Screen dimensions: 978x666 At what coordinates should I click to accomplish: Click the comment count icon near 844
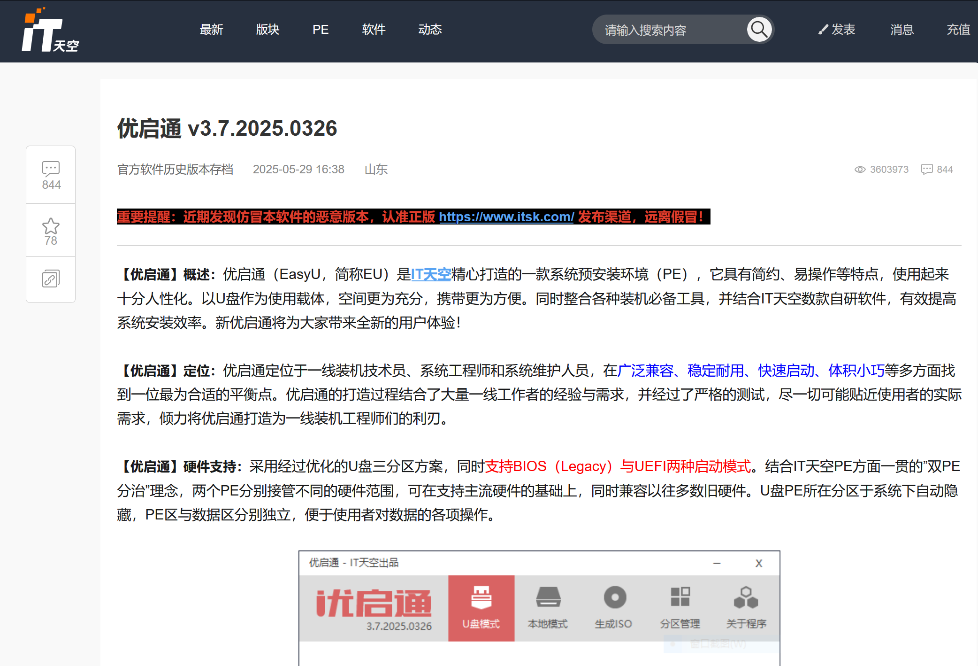(927, 170)
